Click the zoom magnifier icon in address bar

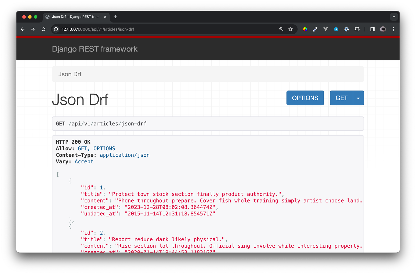281,29
